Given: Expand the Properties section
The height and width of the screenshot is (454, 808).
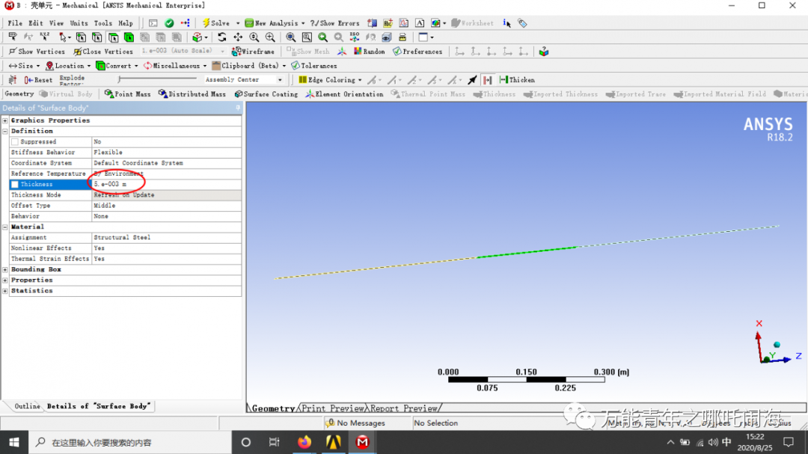Looking at the screenshot, I should coord(5,280).
